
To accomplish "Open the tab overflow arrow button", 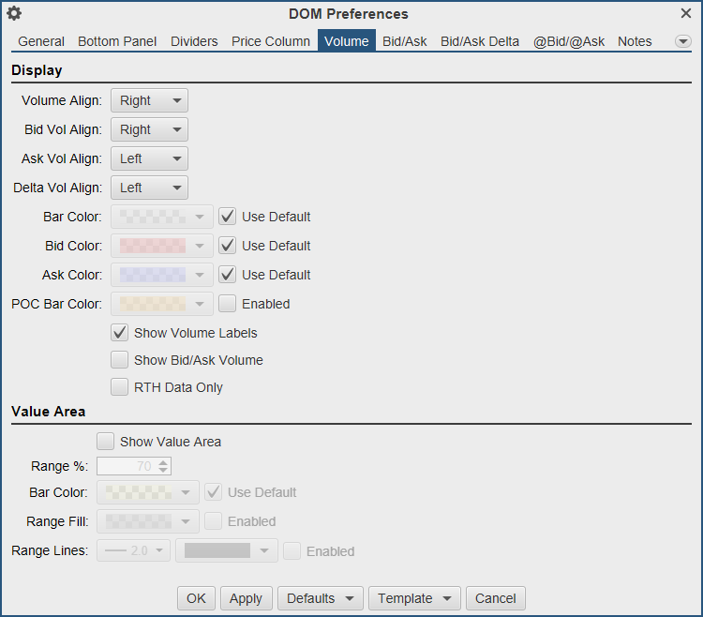I will tap(681, 41).
